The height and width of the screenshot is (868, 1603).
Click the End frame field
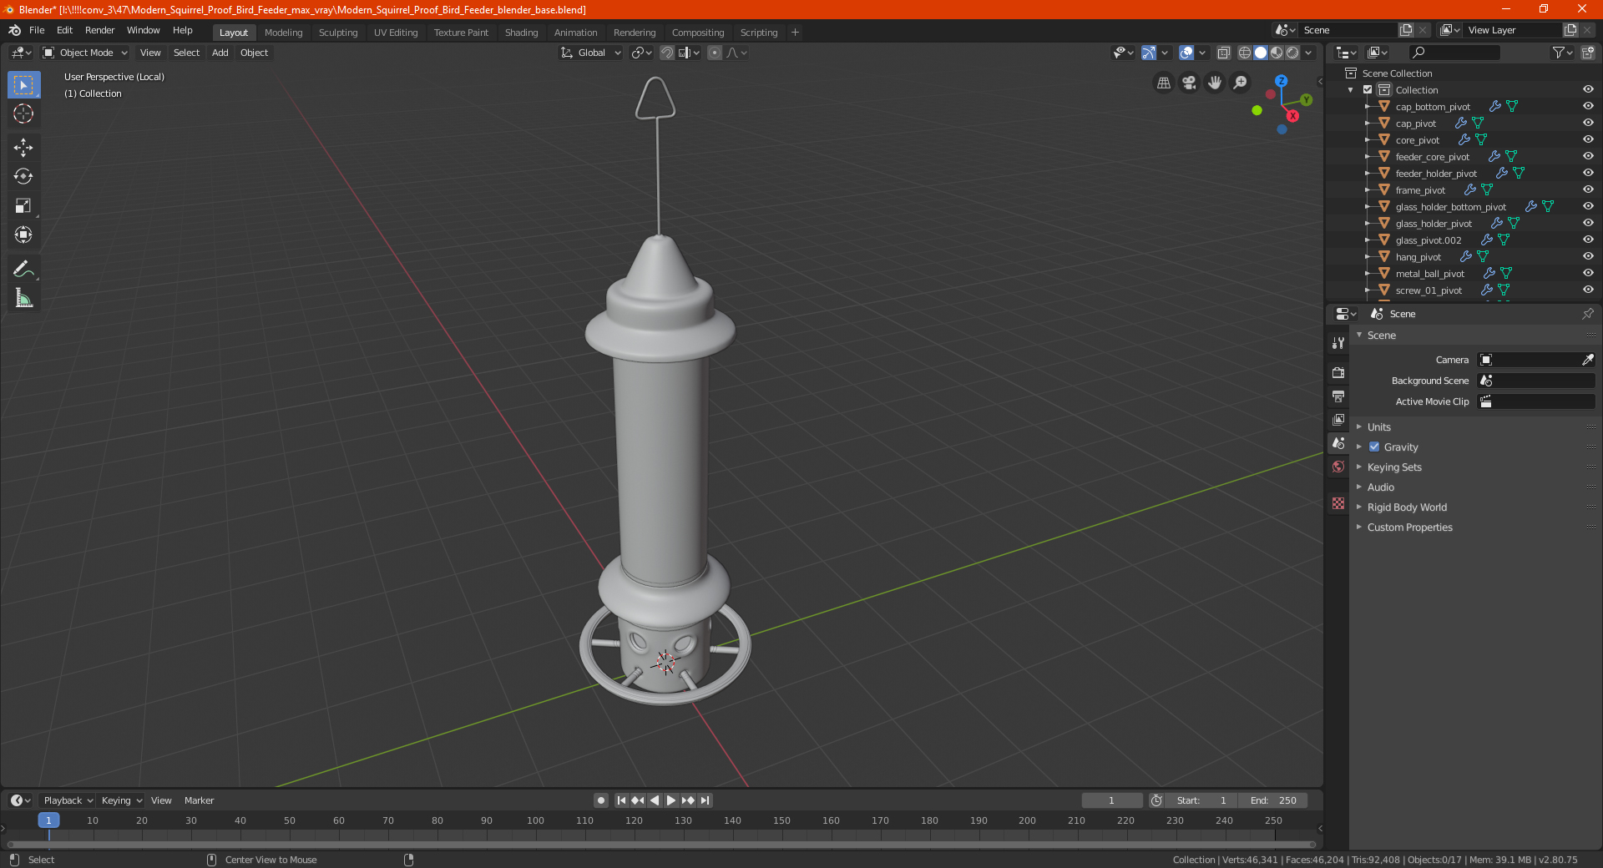point(1273,800)
